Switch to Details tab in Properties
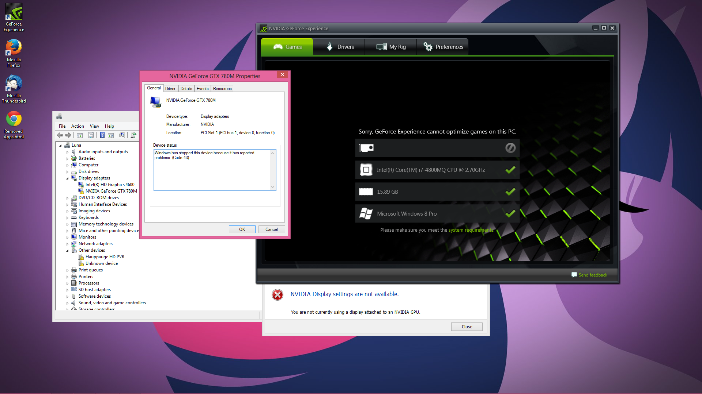The image size is (702, 394). coord(186,89)
